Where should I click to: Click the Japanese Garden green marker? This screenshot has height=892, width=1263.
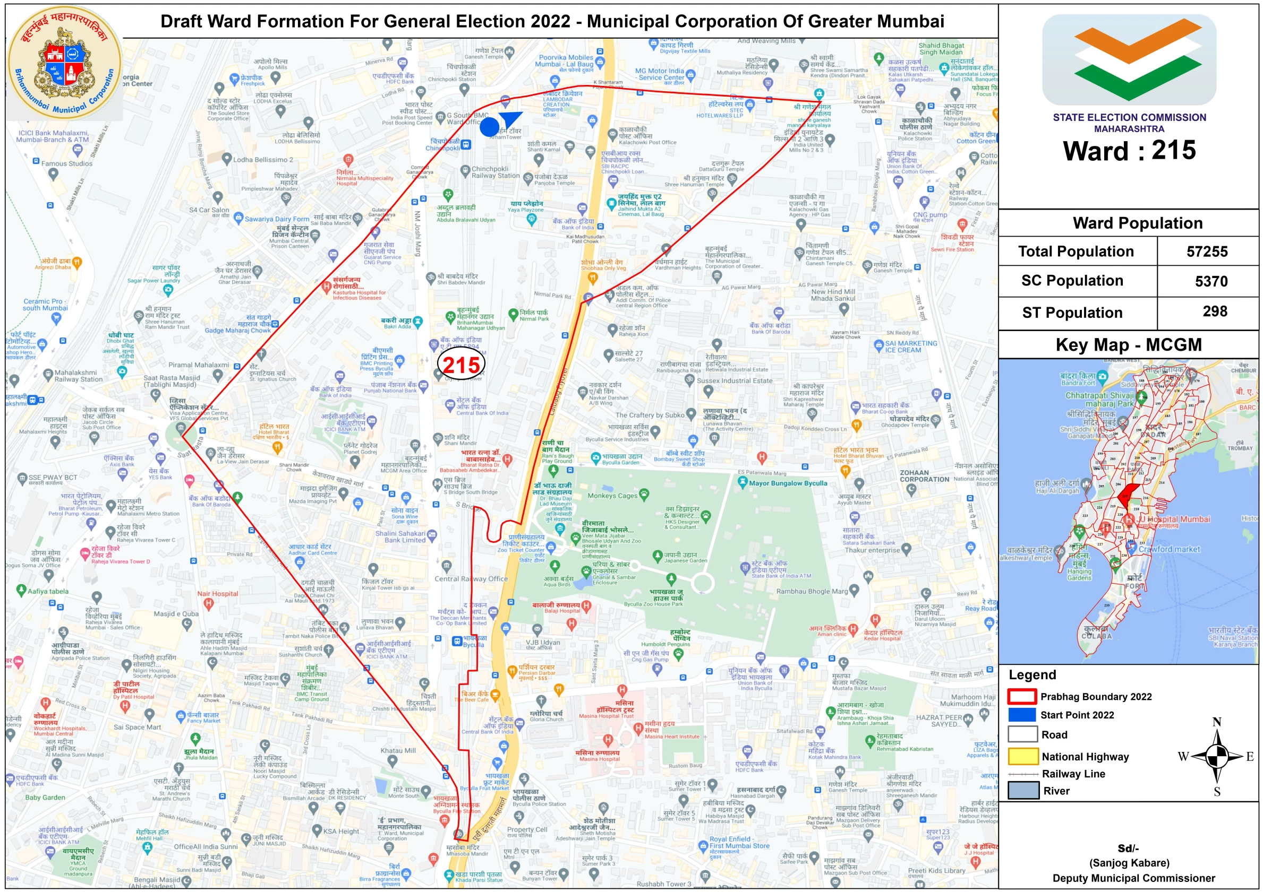(x=657, y=556)
